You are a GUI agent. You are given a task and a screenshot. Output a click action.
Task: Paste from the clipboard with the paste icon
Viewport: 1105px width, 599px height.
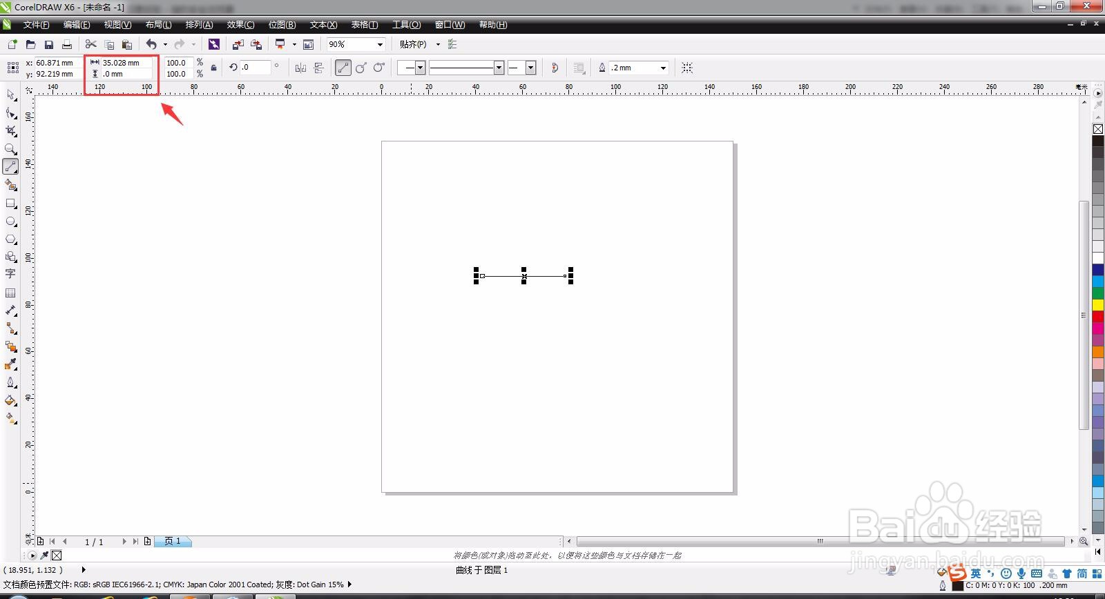pos(126,44)
